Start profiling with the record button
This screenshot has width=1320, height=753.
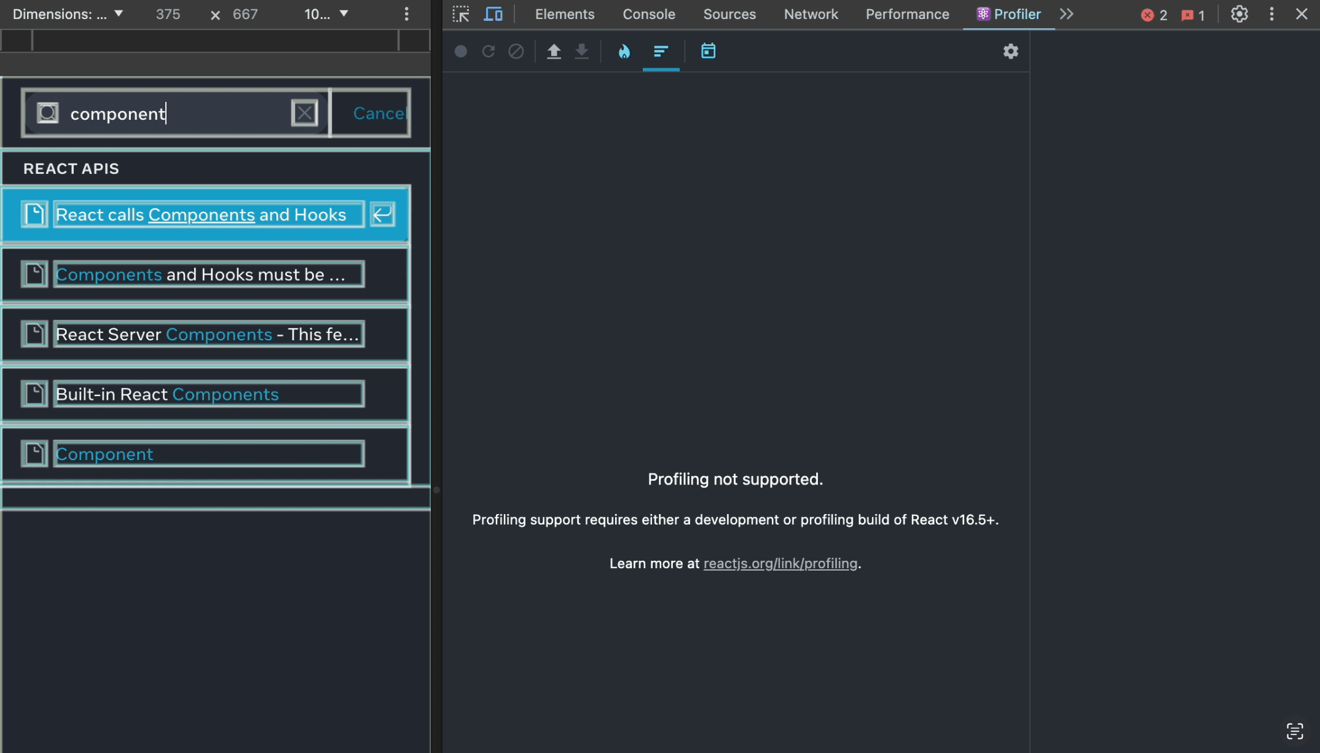[x=461, y=51]
